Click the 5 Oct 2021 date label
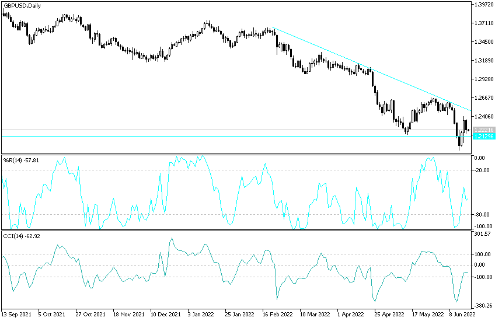 coord(51,314)
